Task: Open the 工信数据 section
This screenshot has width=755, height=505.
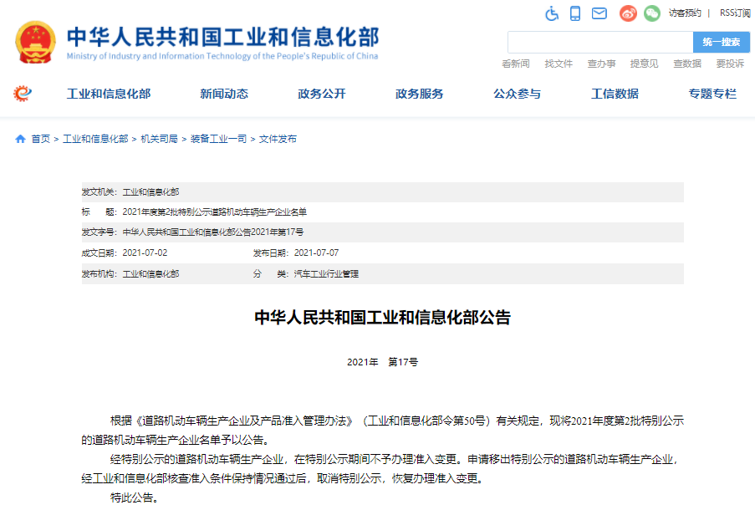Action: coord(616,94)
